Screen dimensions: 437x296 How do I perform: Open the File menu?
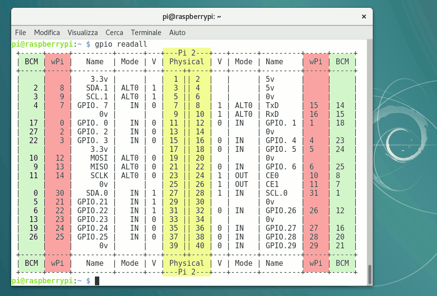click(20, 33)
